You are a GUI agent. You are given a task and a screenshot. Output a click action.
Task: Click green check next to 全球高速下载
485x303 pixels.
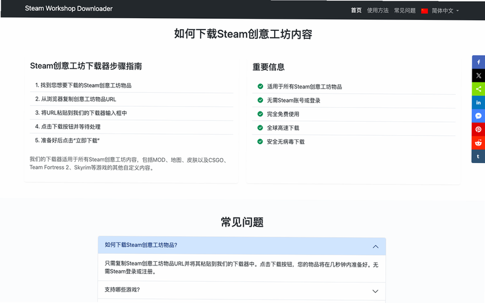point(260,127)
